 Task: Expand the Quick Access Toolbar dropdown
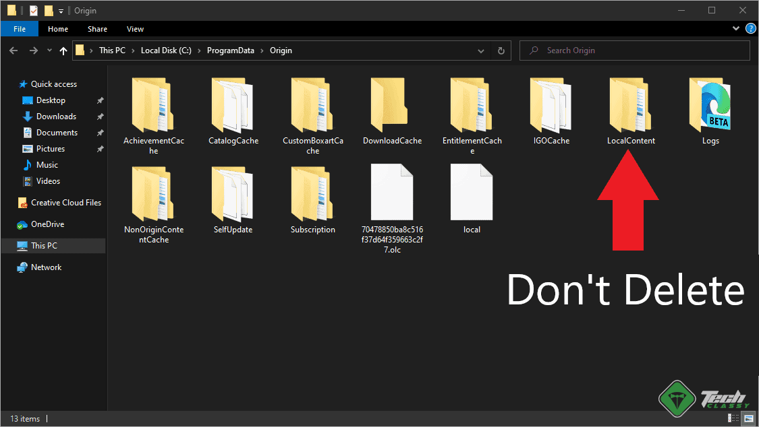pyautogui.click(x=61, y=10)
